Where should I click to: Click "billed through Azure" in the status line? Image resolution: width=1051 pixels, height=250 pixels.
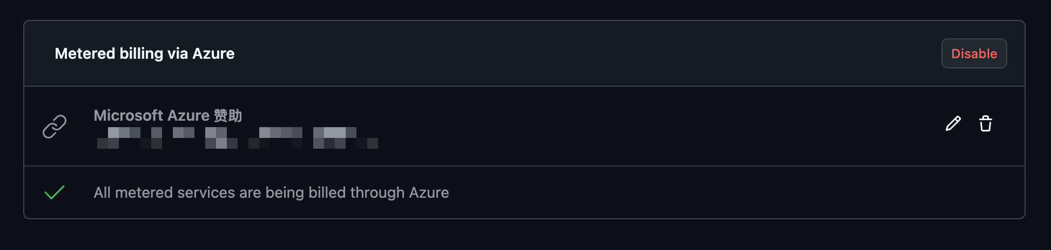coord(379,192)
